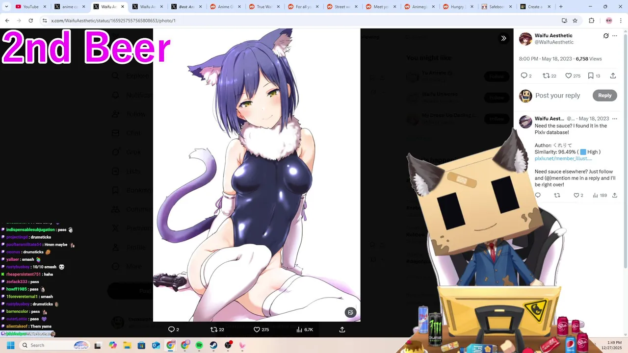Go back with the browser back arrow
This screenshot has height=353, width=628.
tap(7, 21)
